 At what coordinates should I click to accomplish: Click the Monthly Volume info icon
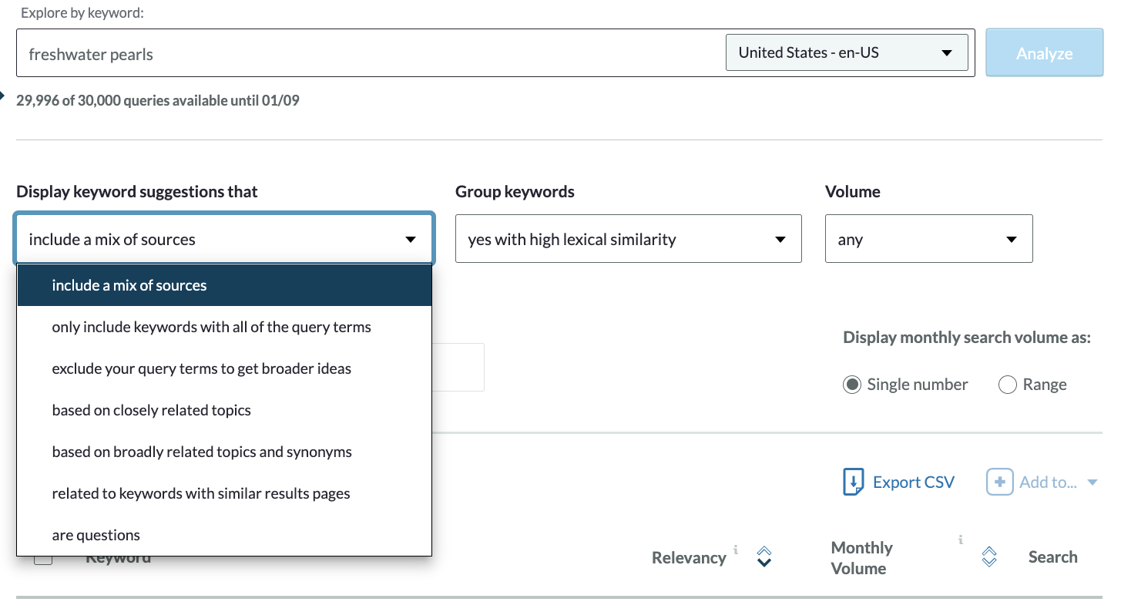pos(960,540)
